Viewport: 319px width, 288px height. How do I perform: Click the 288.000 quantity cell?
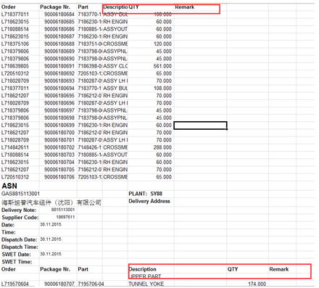coord(162,147)
